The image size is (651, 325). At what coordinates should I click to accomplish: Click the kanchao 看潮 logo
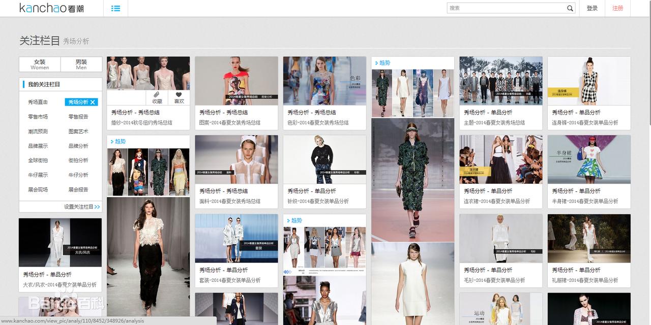pyautogui.click(x=51, y=8)
